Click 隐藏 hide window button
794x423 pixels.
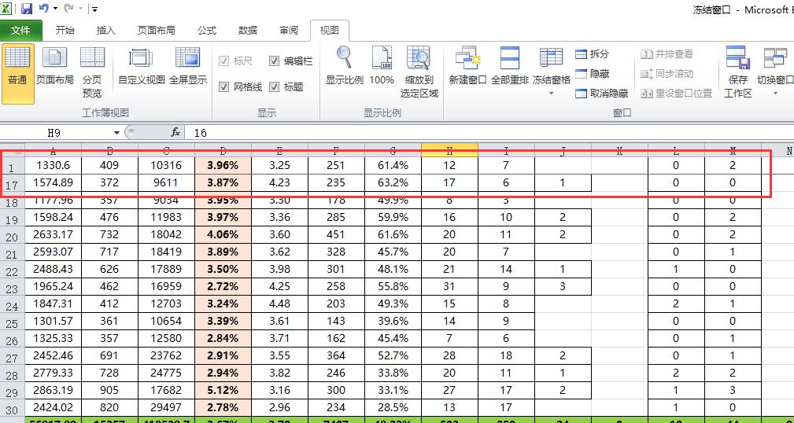[x=592, y=74]
